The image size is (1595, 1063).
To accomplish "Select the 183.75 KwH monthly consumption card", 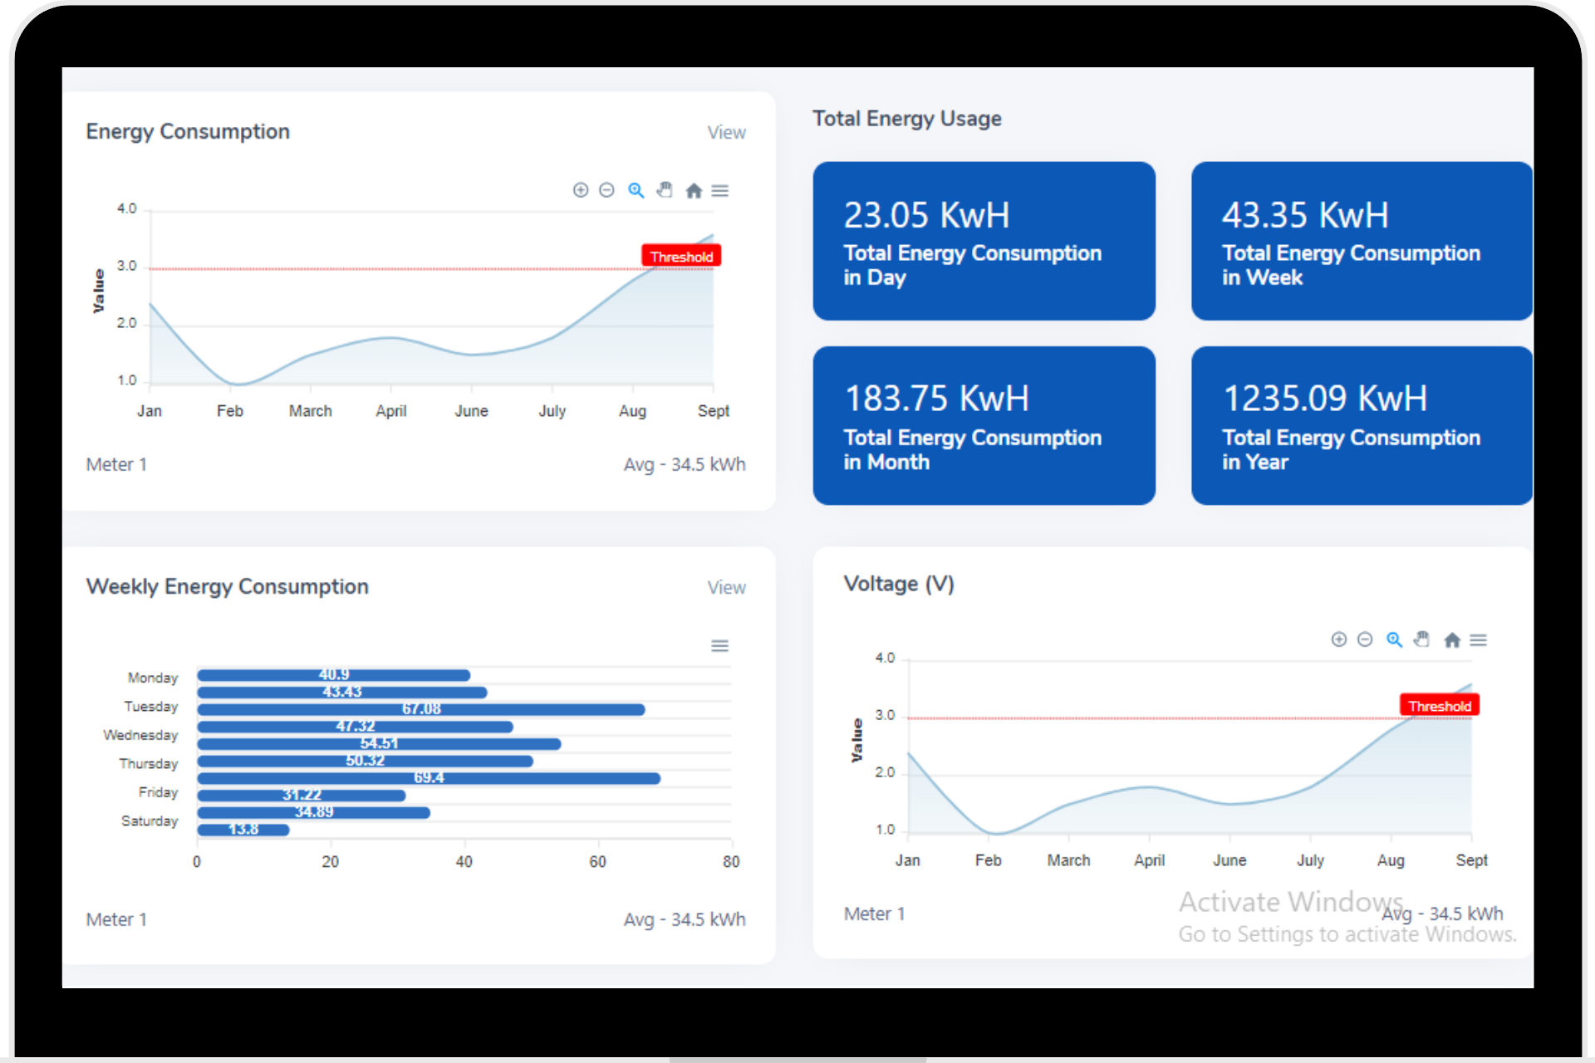I will (x=984, y=425).
